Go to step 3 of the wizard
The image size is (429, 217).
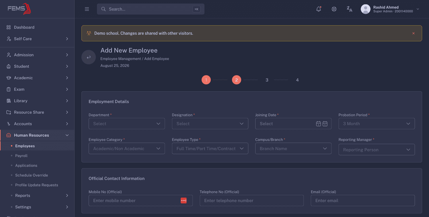pyautogui.click(x=267, y=80)
